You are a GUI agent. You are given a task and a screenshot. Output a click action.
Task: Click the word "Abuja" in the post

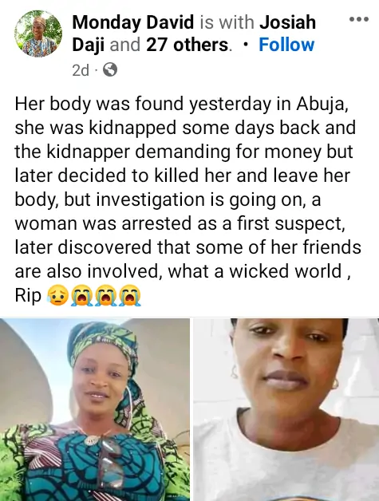point(320,105)
